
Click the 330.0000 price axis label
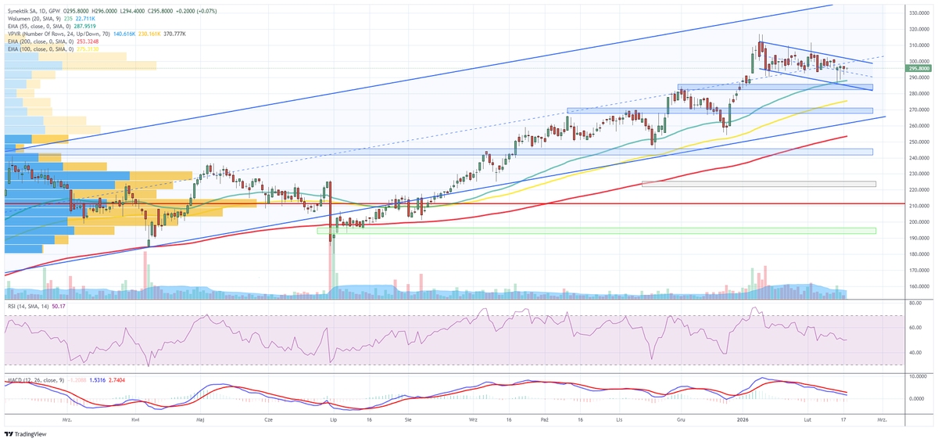918,13
